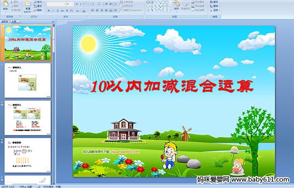Click the thumbnail pane vertical scrollbar
Screen dimensions: 294x188
pos(54,104)
